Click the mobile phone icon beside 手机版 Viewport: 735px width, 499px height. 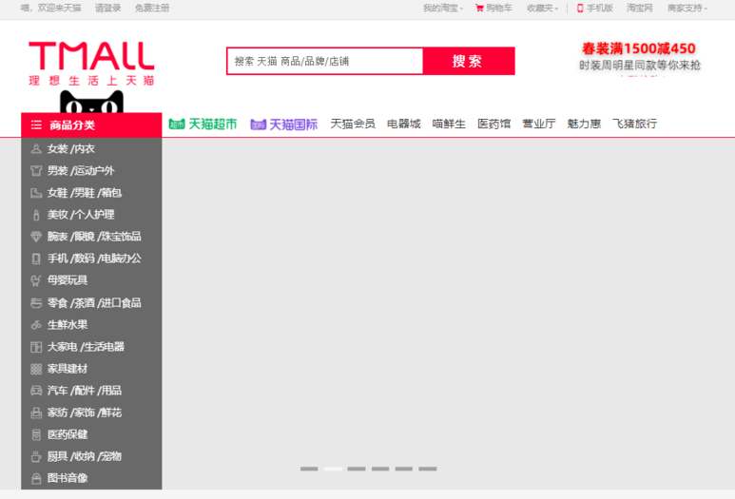(580, 8)
